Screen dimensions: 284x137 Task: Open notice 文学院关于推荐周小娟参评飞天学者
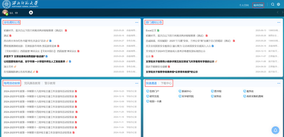click(180, 62)
